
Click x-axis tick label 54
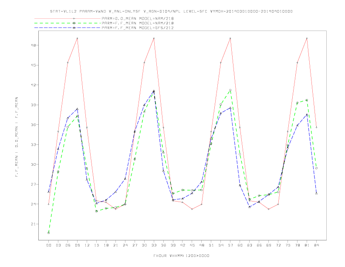pos(221,245)
